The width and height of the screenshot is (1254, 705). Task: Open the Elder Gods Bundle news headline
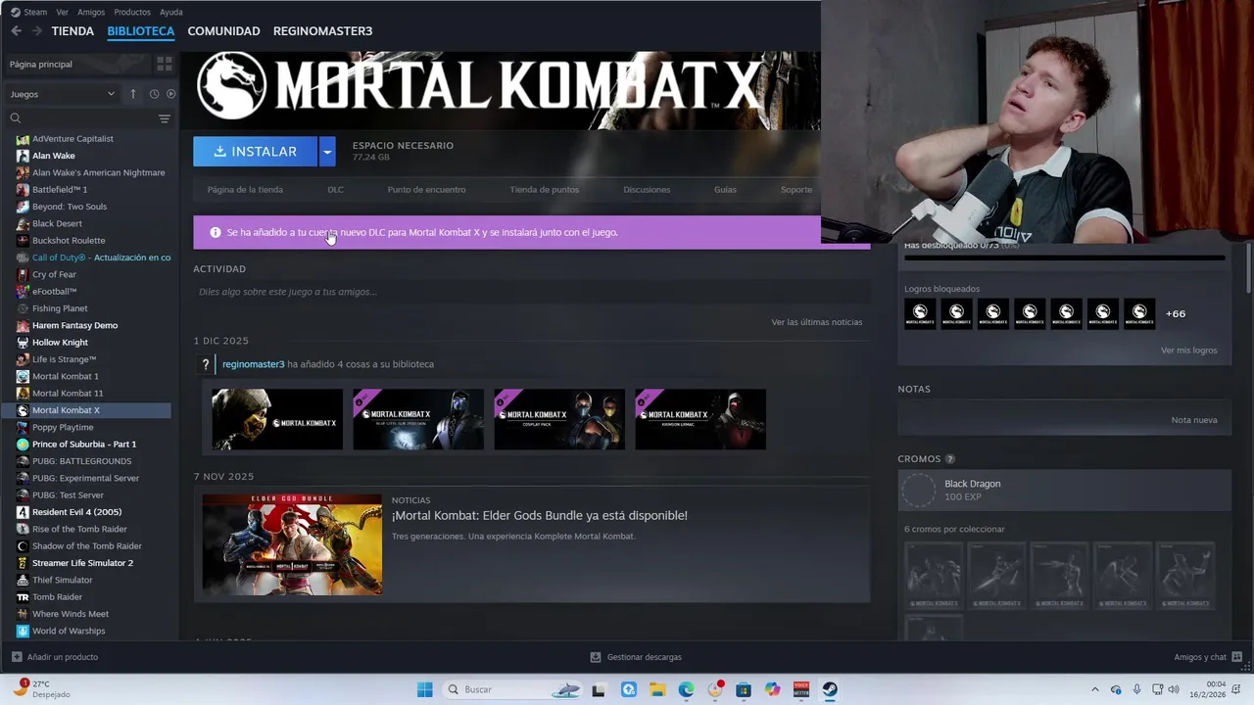click(x=539, y=516)
